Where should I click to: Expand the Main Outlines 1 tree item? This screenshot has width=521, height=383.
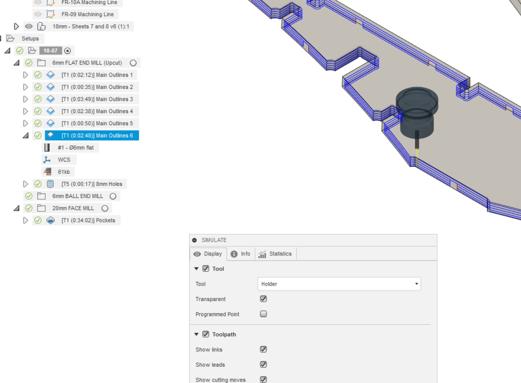25,75
